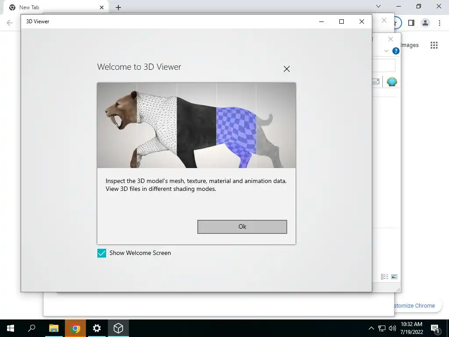This screenshot has width=449, height=337.
Task: Open the volume speaker tray icon
Action: (x=392, y=328)
